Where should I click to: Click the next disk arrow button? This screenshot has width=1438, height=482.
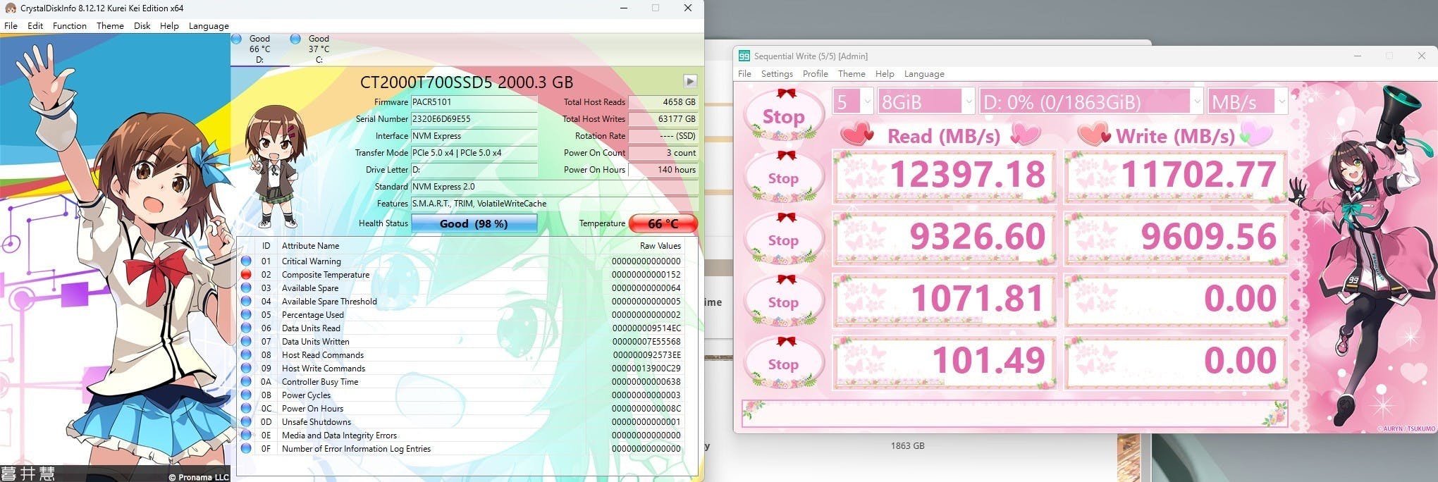coord(690,82)
